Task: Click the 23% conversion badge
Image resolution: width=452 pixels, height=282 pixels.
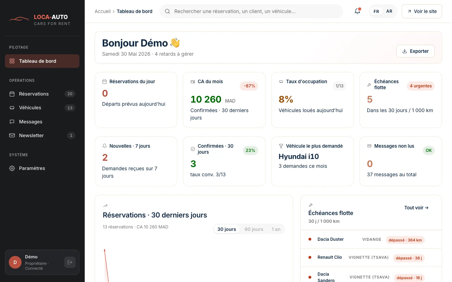Action: tap(250, 151)
